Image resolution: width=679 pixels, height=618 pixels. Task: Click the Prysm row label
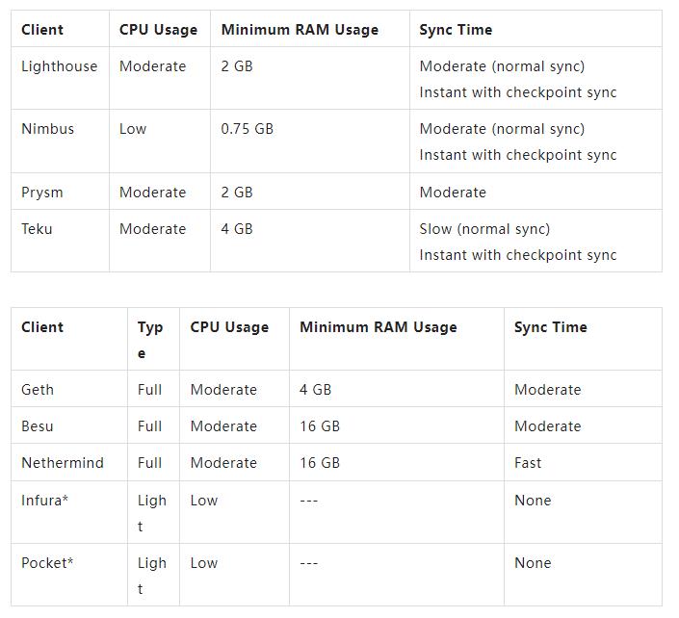tap(42, 193)
